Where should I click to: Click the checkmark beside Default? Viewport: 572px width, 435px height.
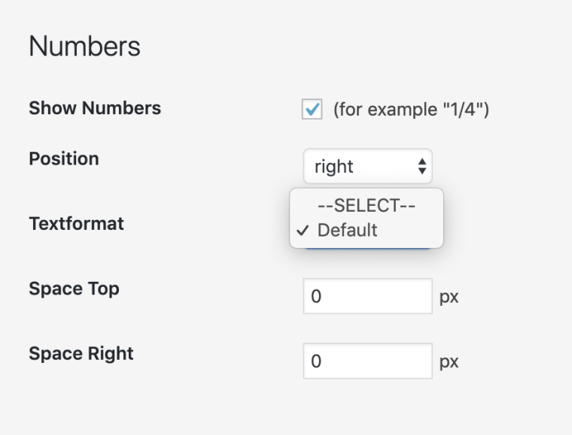303,231
